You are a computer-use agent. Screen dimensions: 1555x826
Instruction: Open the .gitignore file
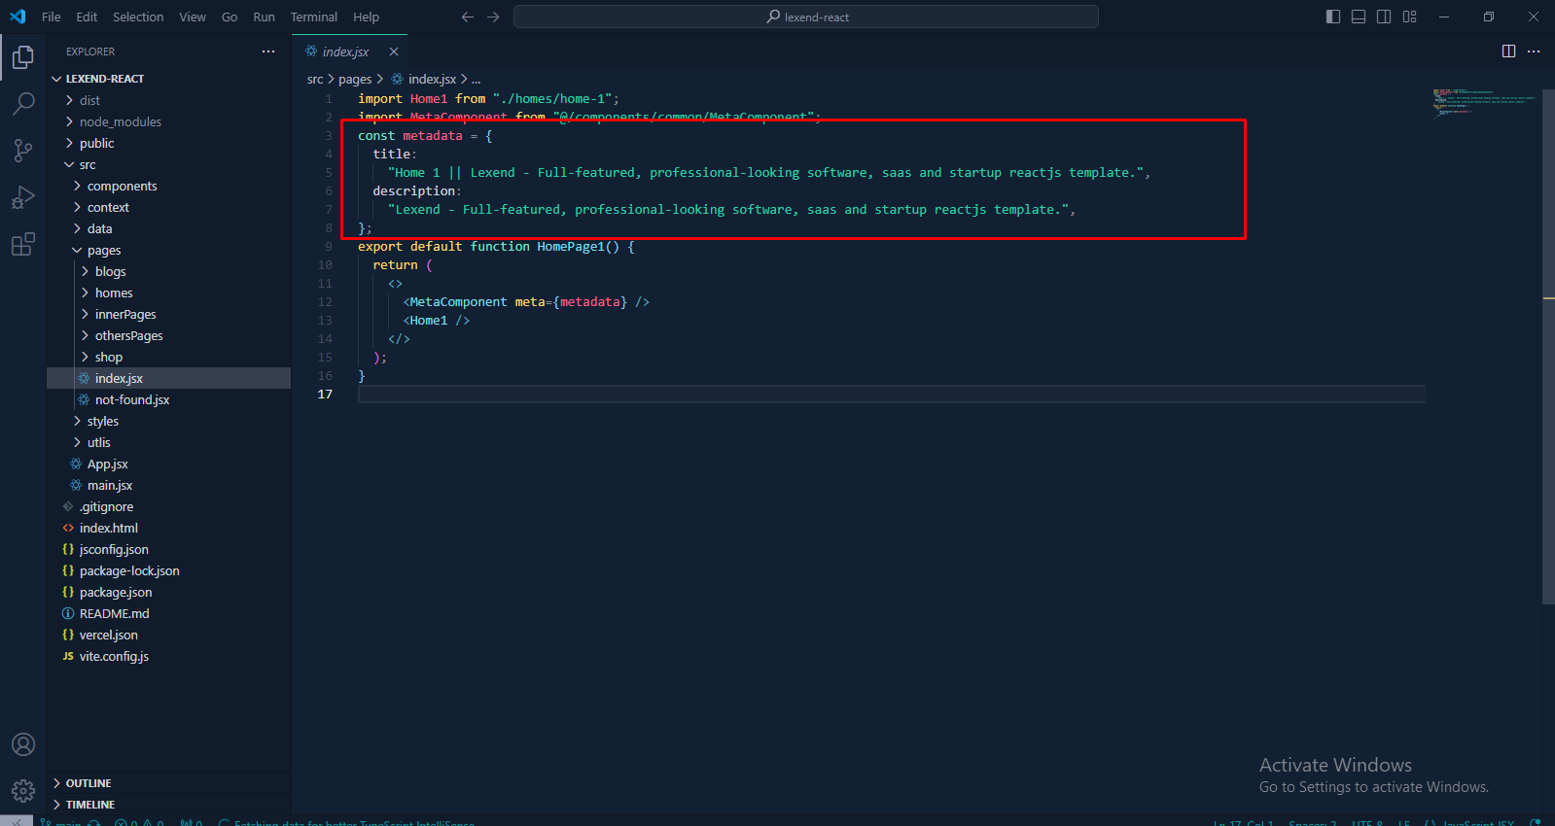[x=168, y=506]
